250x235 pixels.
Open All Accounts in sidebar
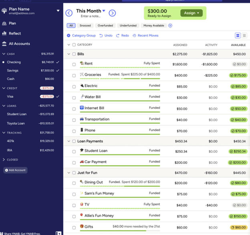click(19, 44)
